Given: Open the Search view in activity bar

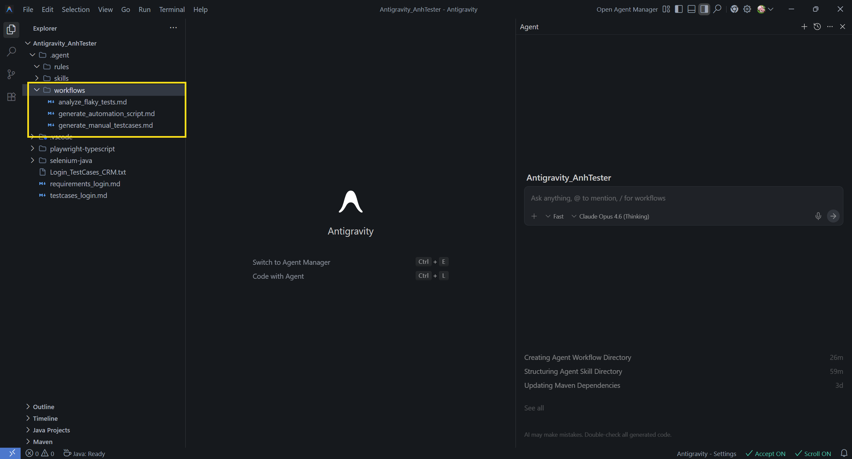Looking at the screenshot, I should [11, 52].
